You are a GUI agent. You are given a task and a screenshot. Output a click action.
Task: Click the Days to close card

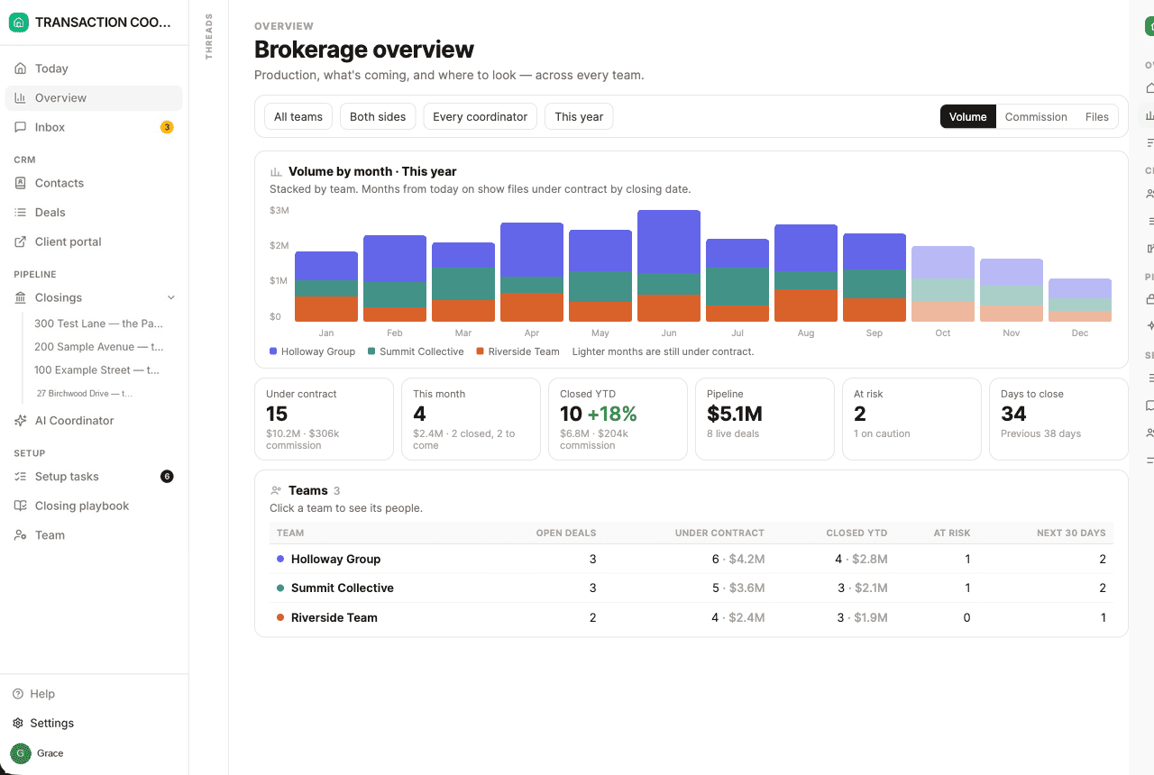(1058, 419)
